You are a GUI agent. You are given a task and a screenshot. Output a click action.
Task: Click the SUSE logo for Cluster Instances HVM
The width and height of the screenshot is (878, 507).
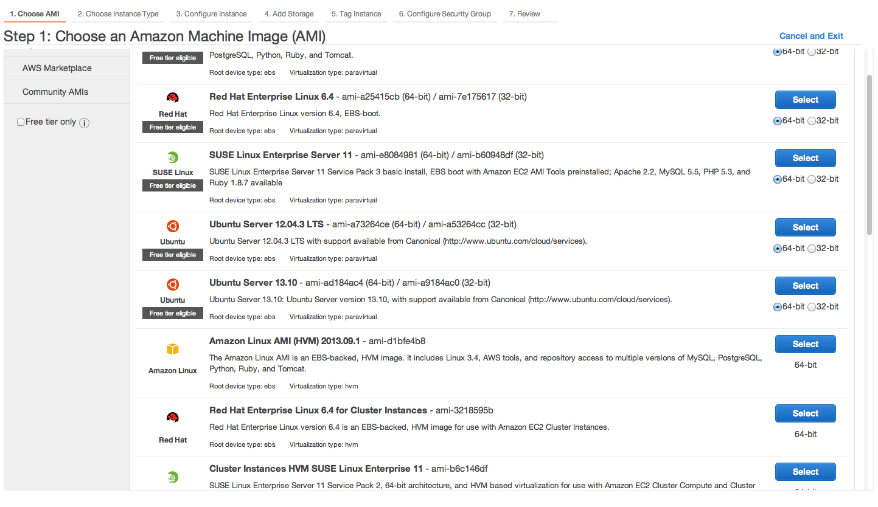(173, 477)
